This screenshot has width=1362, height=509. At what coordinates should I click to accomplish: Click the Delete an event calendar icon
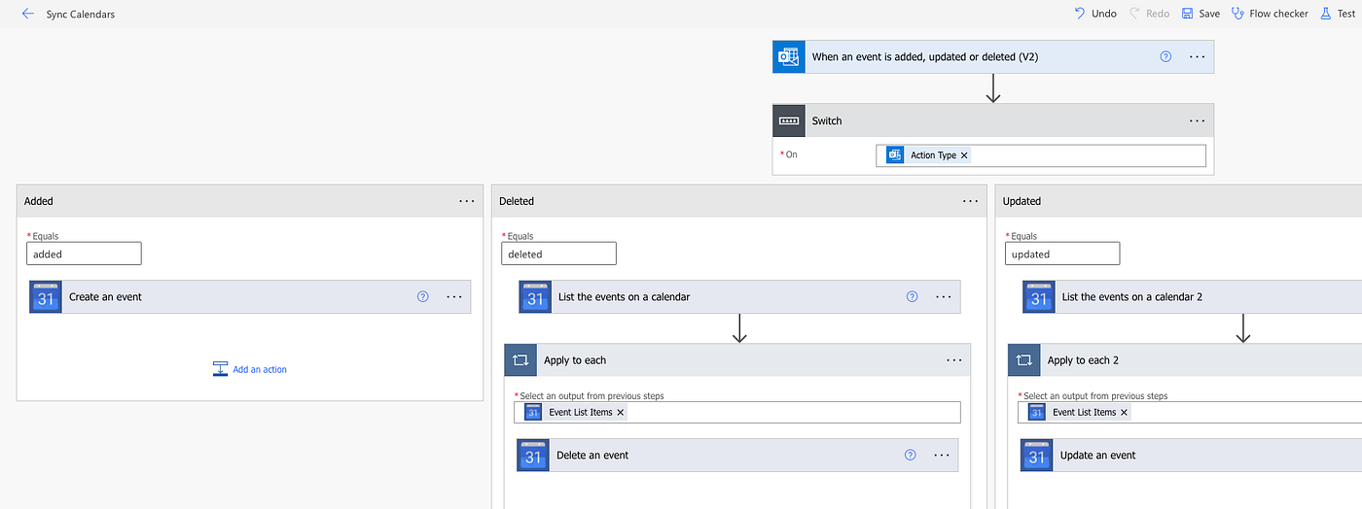click(533, 455)
